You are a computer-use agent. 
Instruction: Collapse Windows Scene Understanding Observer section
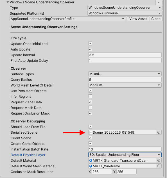8,2
